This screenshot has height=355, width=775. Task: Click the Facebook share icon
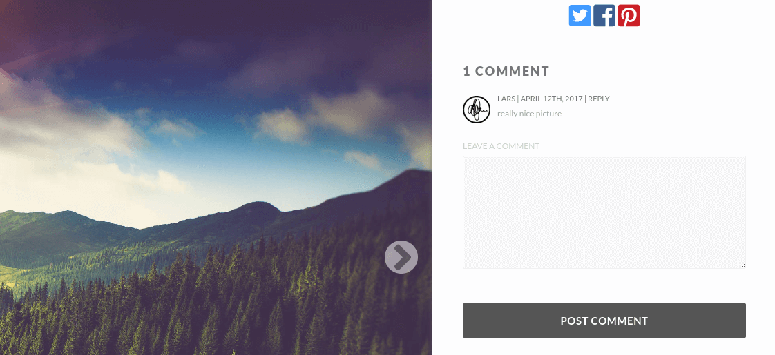pyautogui.click(x=604, y=15)
